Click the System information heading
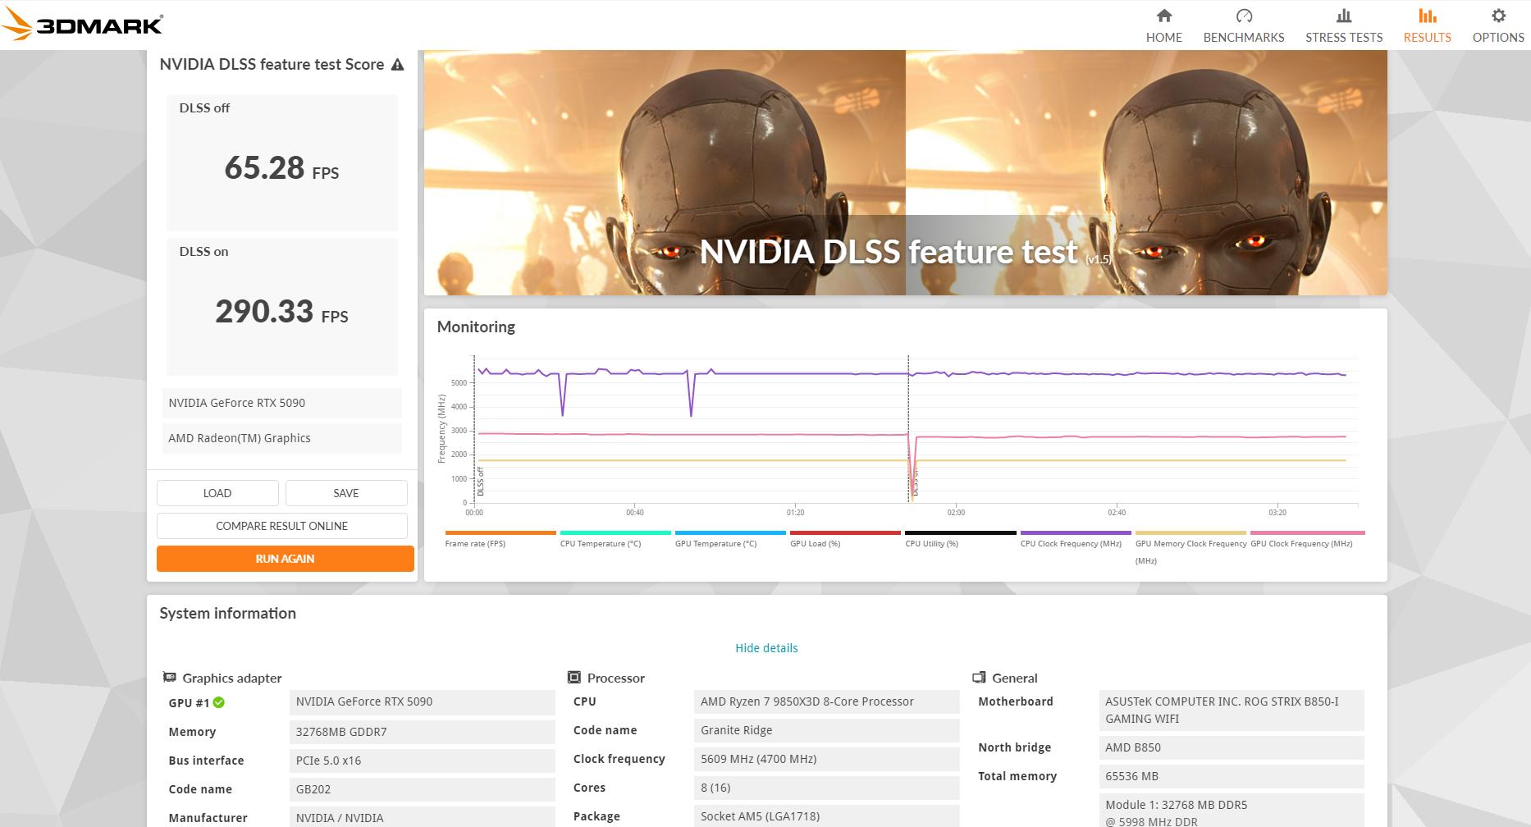 tap(227, 614)
